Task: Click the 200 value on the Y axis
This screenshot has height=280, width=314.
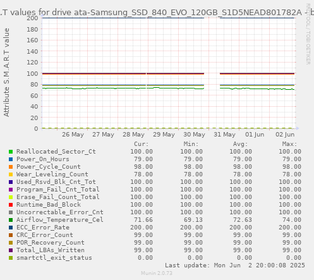Action: [32, 18]
